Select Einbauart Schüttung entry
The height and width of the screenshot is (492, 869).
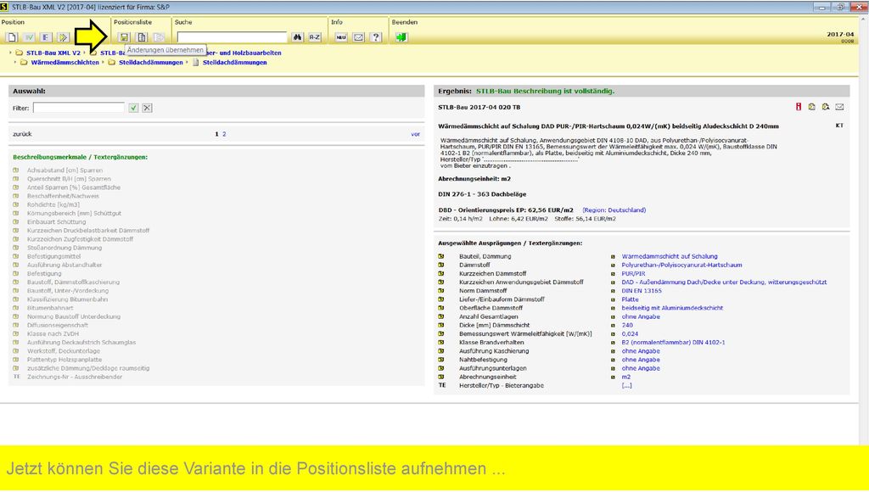coord(57,222)
